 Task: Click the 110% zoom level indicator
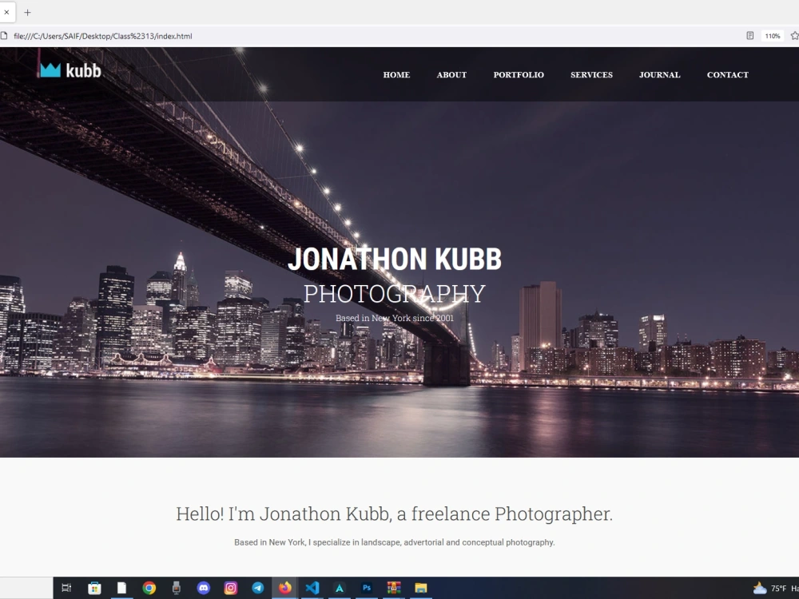click(772, 36)
